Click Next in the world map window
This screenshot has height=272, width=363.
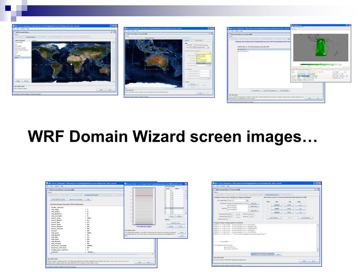point(110,90)
